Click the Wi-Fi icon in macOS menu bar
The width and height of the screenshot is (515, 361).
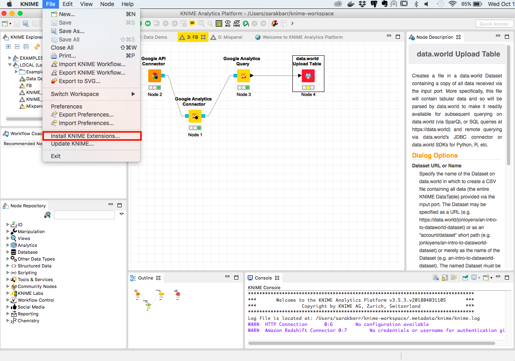tap(452, 4)
